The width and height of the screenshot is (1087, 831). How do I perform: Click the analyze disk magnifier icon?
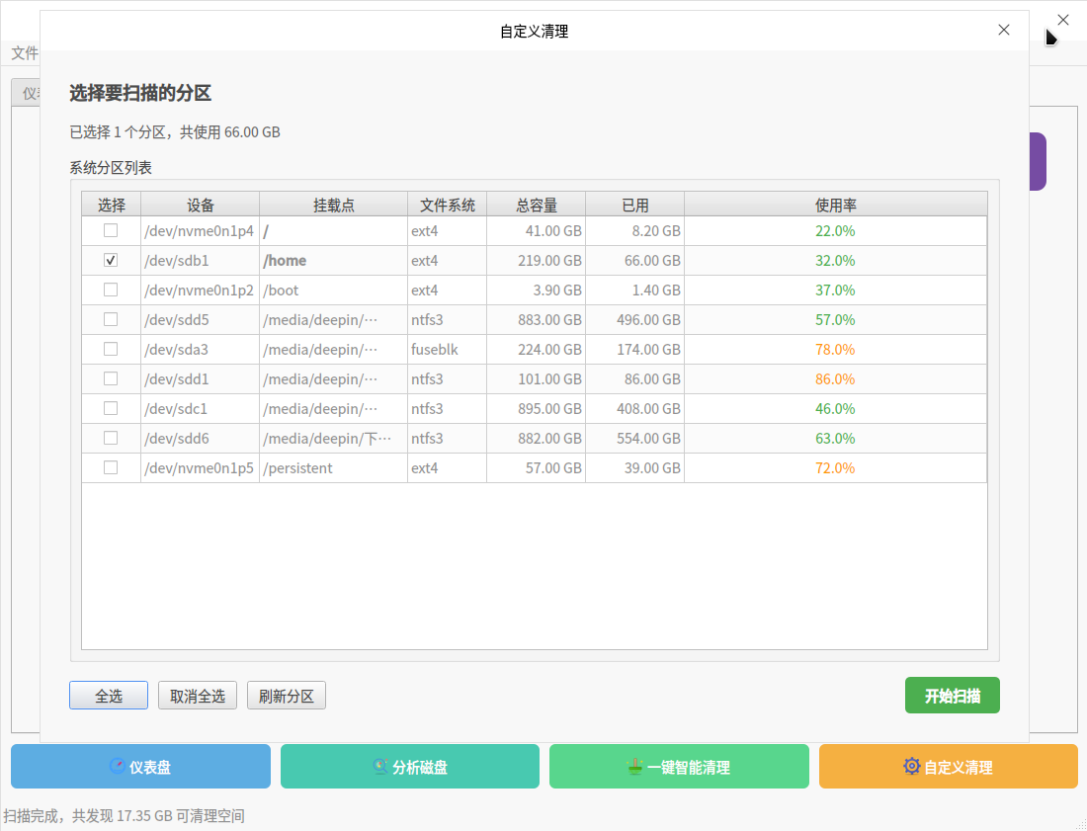coord(380,766)
